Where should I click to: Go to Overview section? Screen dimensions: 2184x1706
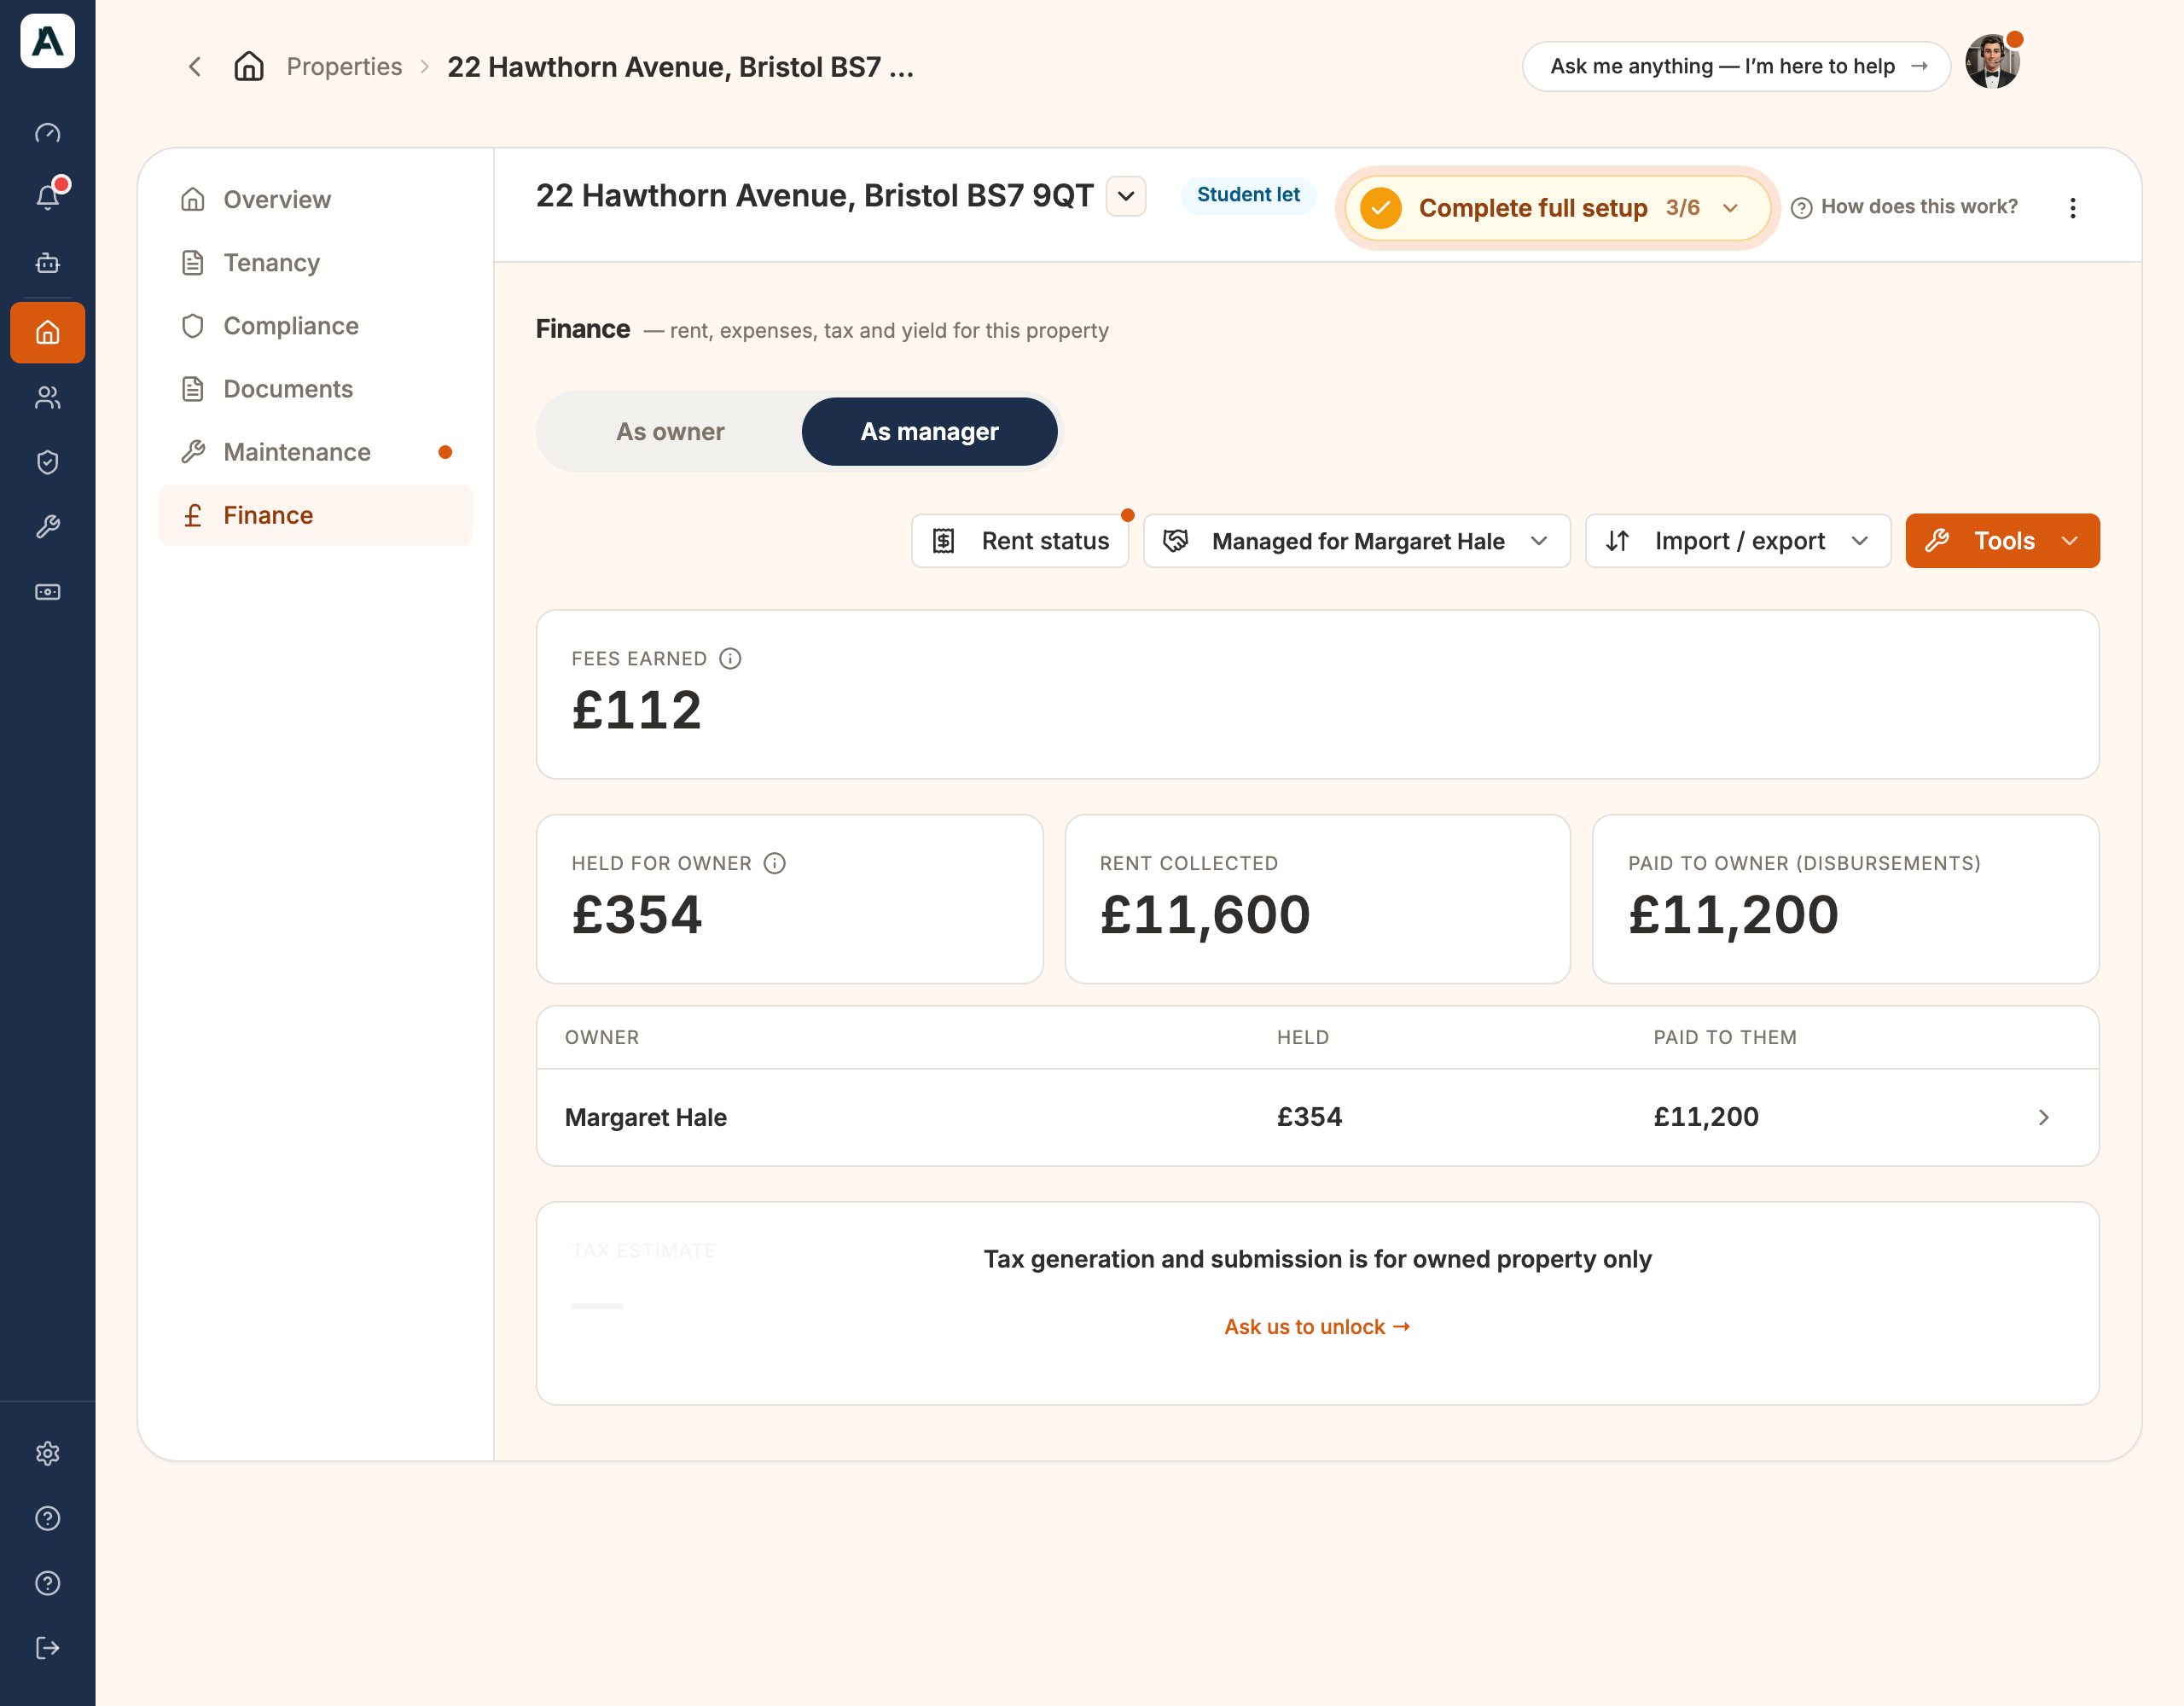(315, 199)
